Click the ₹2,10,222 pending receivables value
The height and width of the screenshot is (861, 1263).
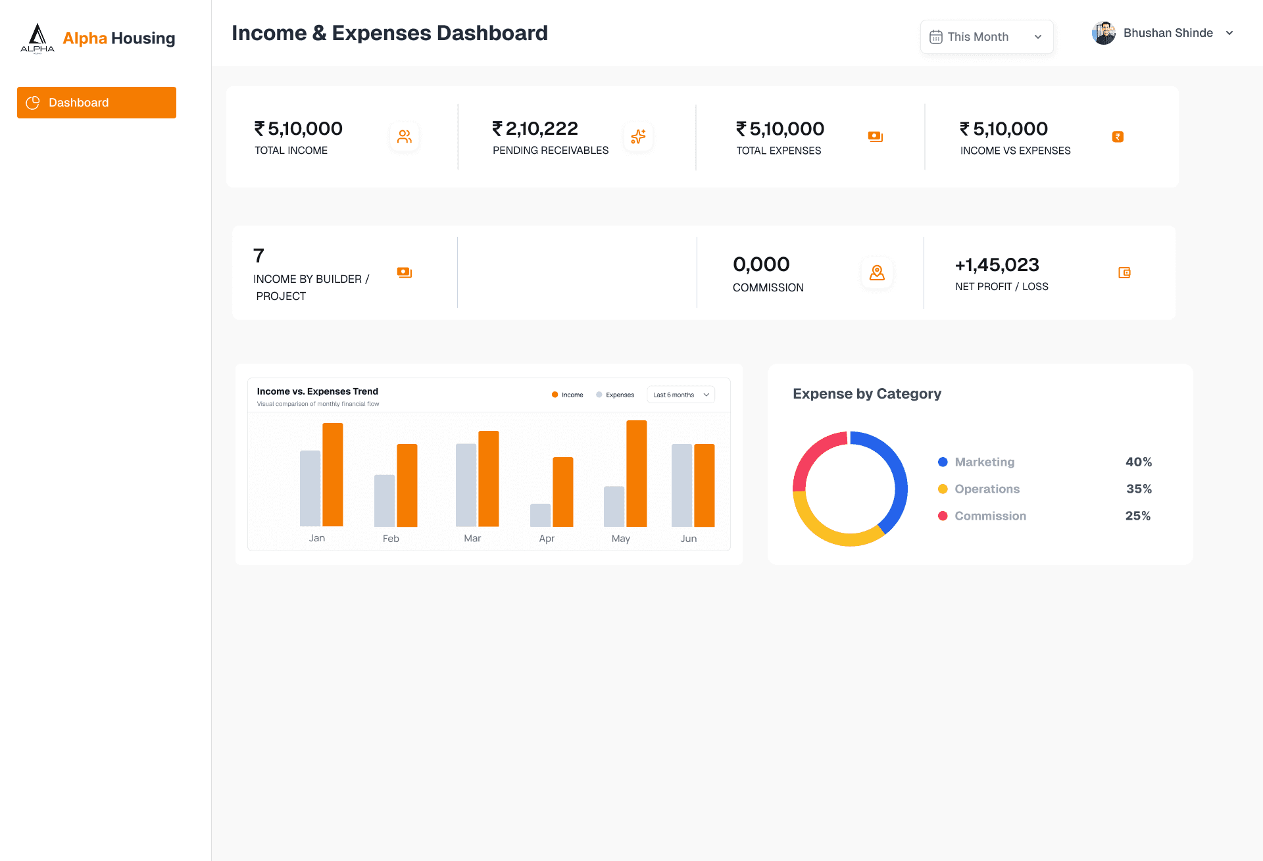[535, 128]
